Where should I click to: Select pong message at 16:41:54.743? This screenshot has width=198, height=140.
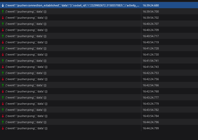coord(99,67)
